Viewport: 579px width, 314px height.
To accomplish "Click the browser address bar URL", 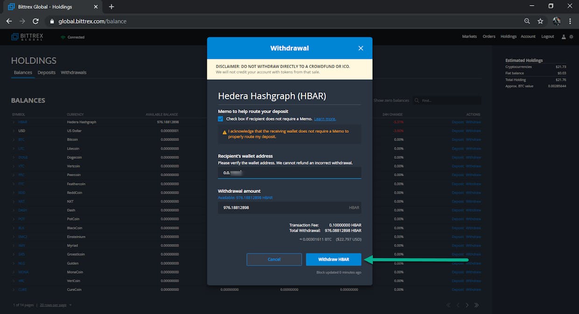I will tap(92, 21).
